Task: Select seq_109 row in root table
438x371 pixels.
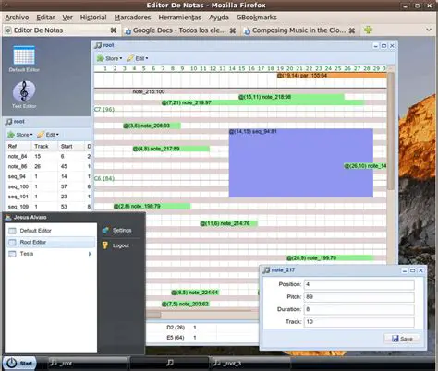Action: [48, 207]
